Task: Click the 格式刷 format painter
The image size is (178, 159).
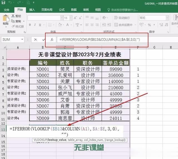Action: click(18, 26)
